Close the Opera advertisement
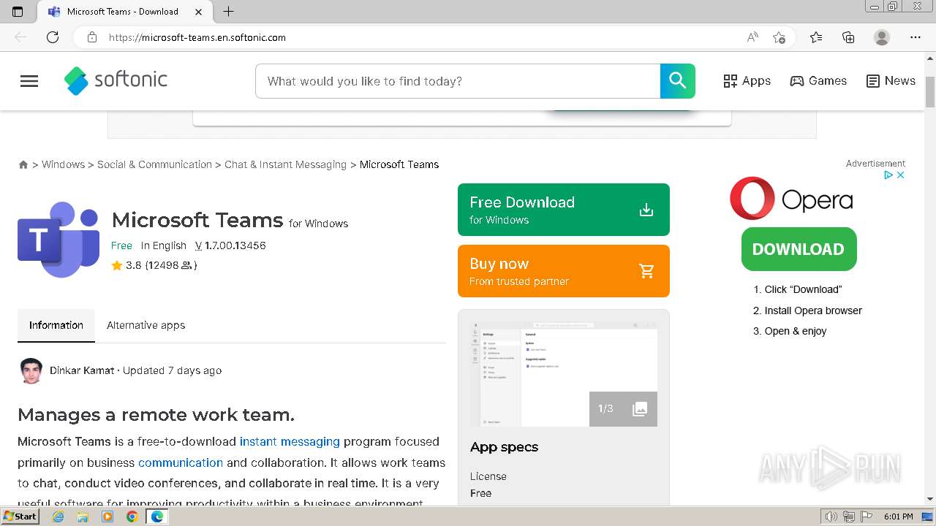 click(901, 175)
